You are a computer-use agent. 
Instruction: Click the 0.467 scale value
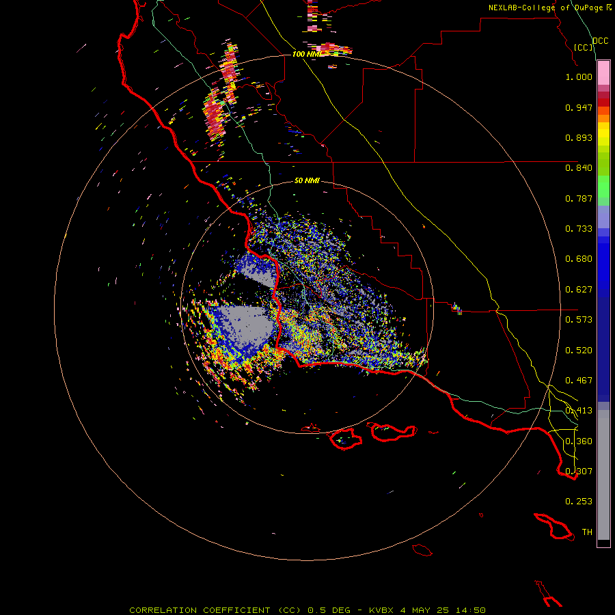click(x=579, y=381)
